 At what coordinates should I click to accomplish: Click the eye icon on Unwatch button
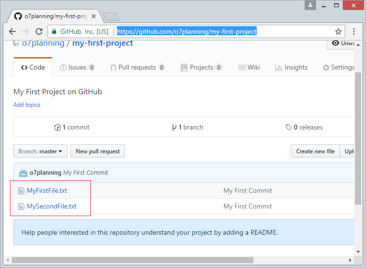pos(336,43)
